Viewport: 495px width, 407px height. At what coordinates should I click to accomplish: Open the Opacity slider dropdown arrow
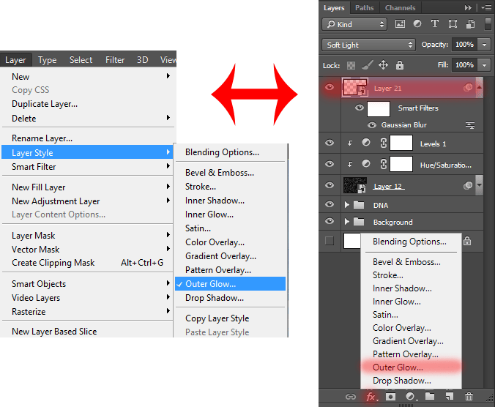484,45
